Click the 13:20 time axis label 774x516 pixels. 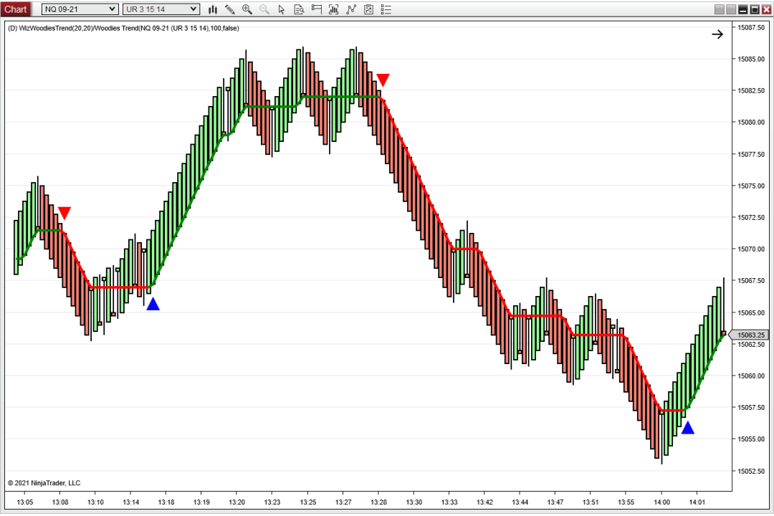(237, 502)
